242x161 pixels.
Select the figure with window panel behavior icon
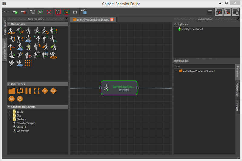pos(45,55)
